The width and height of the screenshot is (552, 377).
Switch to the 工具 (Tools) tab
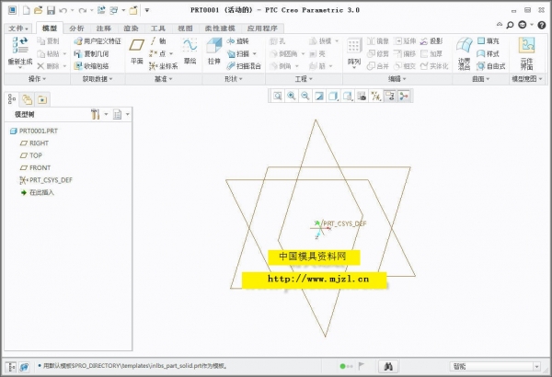pyautogui.click(x=157, y=29)
